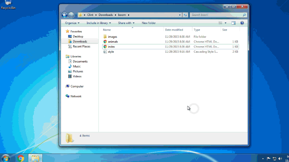289x162 pixels.
Task: Click the volume speaker tray icon
Action: pos(280,159)
